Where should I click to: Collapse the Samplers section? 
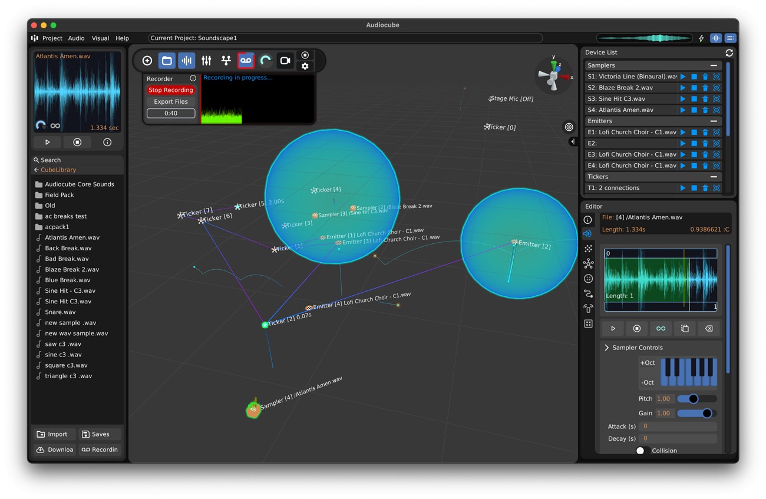point(714,65)
